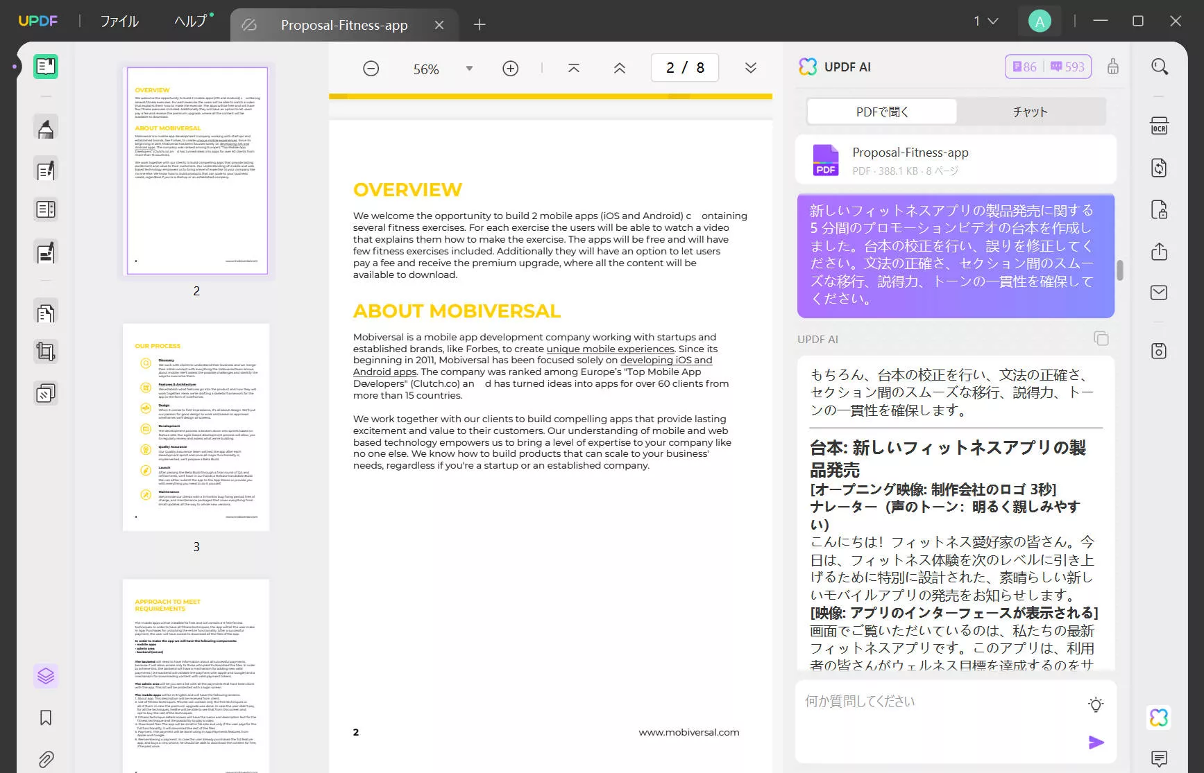
Task: Click the UPDF logo
Action: pyautogui.click(x=37, y=21)
